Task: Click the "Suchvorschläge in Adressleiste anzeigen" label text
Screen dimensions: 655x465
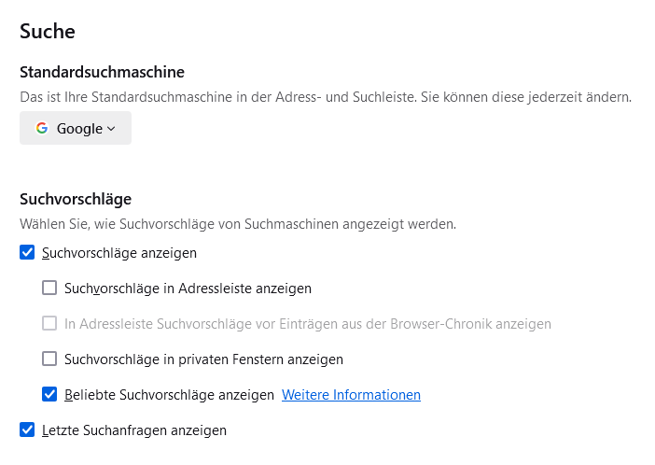Action: click(x=188, y=289)
